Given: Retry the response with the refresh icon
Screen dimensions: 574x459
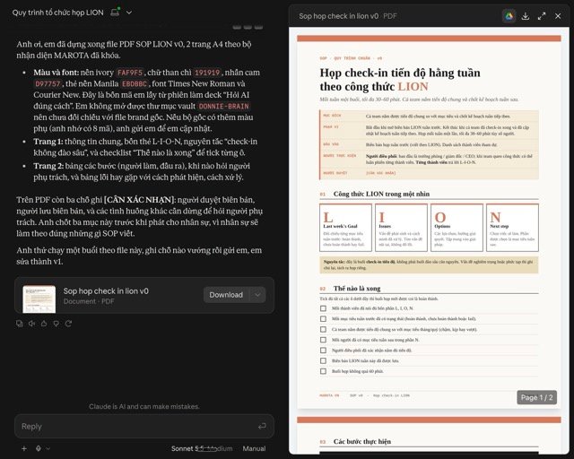Looking at the screenshot, I should pos(68,324).
